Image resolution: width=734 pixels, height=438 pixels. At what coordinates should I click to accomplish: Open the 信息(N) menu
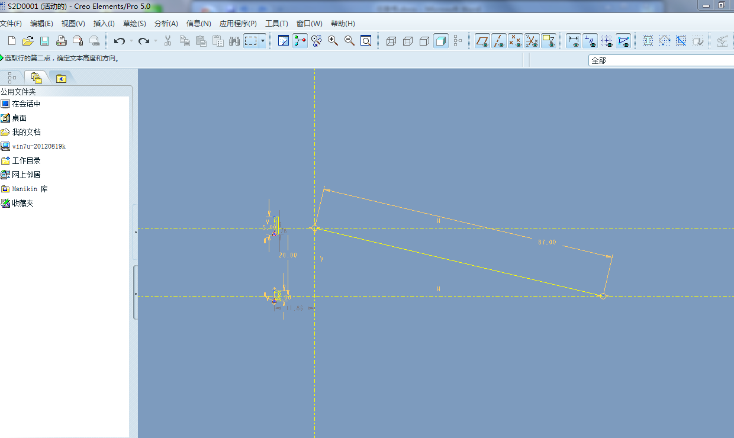[x=198, y=24]
